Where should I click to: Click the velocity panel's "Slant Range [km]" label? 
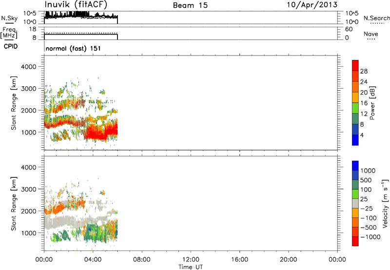point(14,204)
